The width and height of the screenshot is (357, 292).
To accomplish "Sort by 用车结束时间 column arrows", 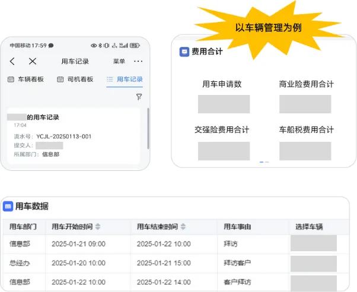I will tap(181, 227).
